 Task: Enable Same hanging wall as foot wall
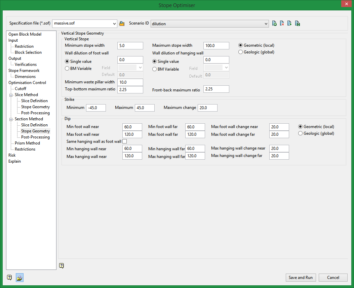tap(125, 141)
